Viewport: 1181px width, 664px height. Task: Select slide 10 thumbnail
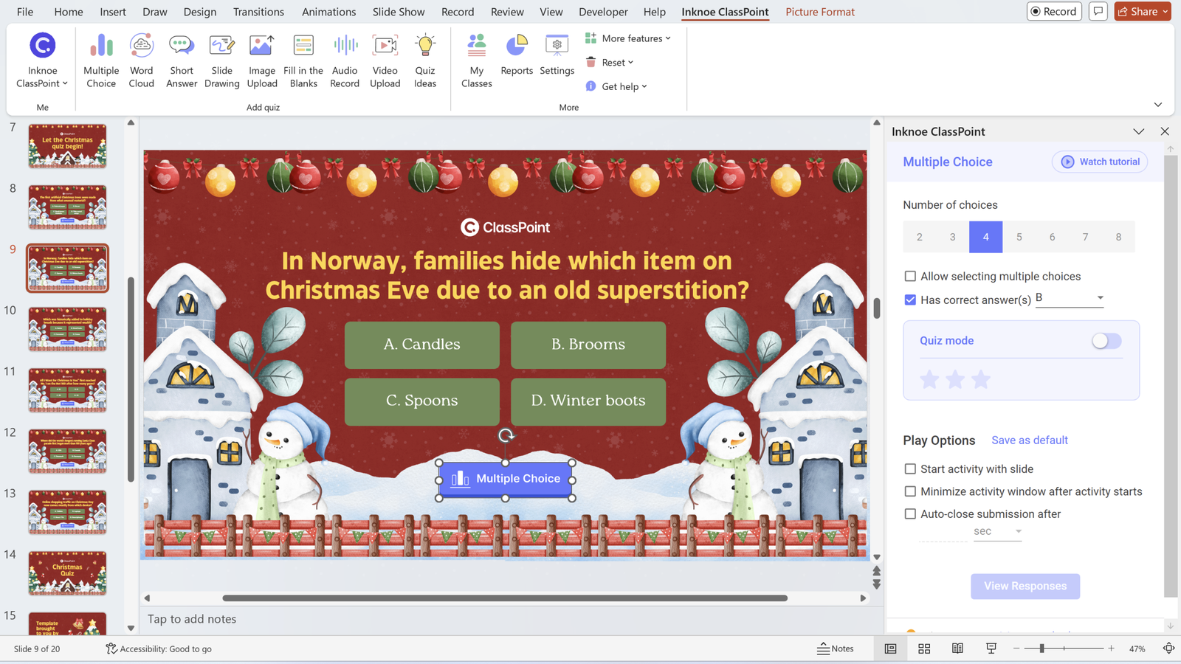[67, 329]
